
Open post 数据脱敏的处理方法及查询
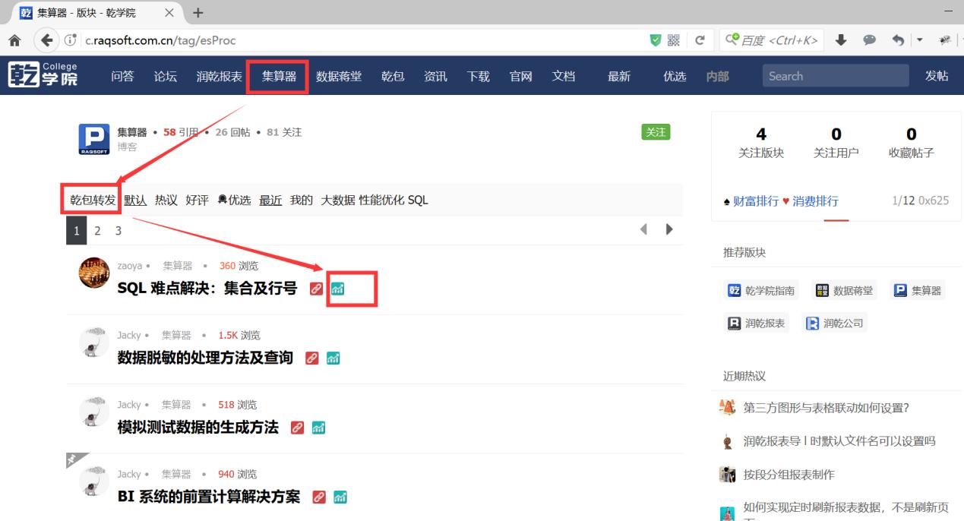205,358
